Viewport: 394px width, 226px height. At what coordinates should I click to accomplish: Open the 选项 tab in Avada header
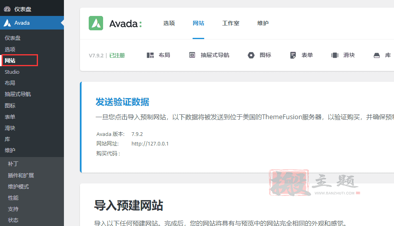[169, 23]
